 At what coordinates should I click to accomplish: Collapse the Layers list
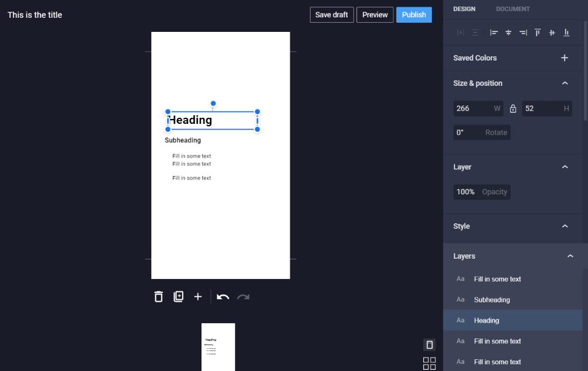pos(570,256)
